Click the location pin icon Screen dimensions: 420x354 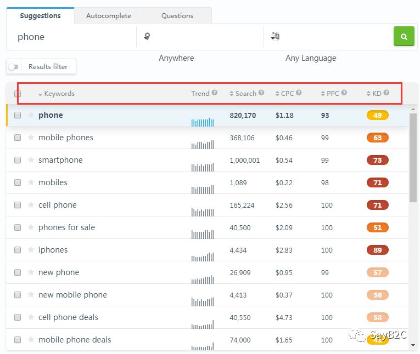click(x=147, y=37)
